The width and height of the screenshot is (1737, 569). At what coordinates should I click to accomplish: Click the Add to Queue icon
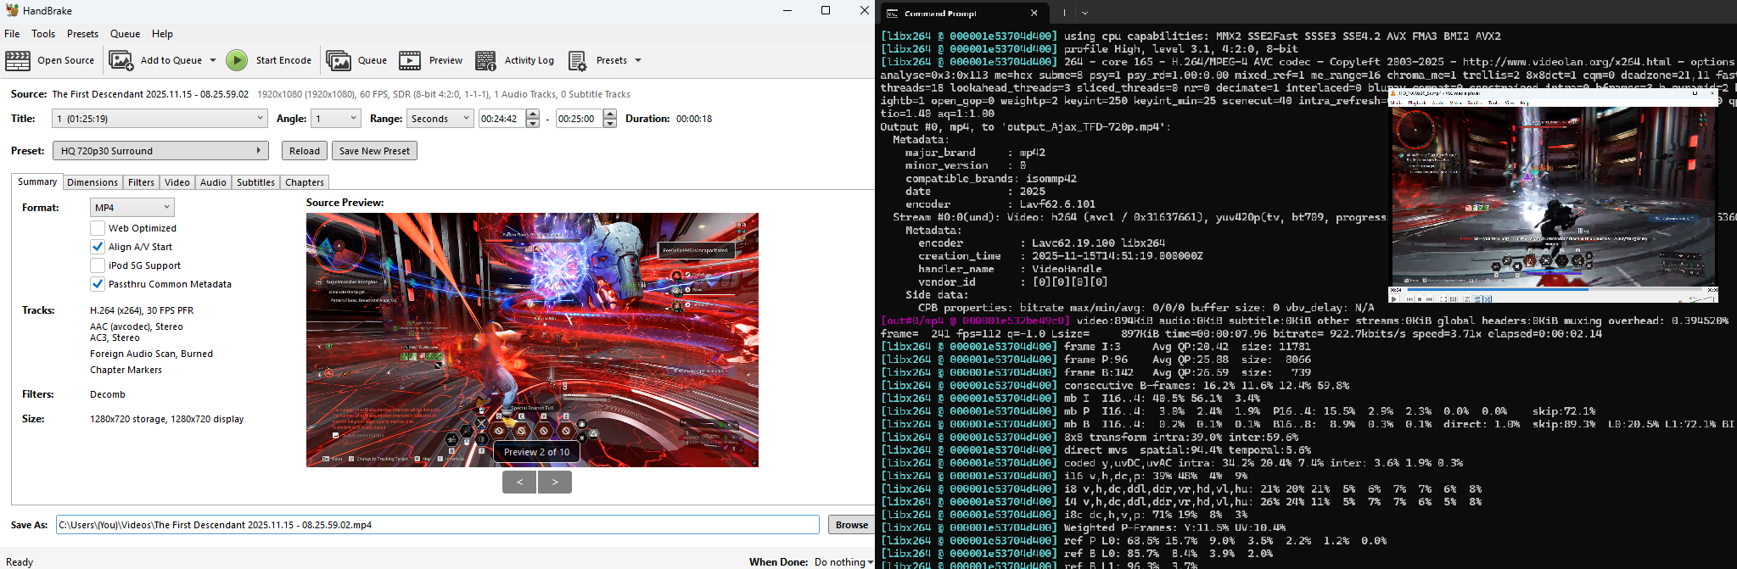click(x=121, y=60)
